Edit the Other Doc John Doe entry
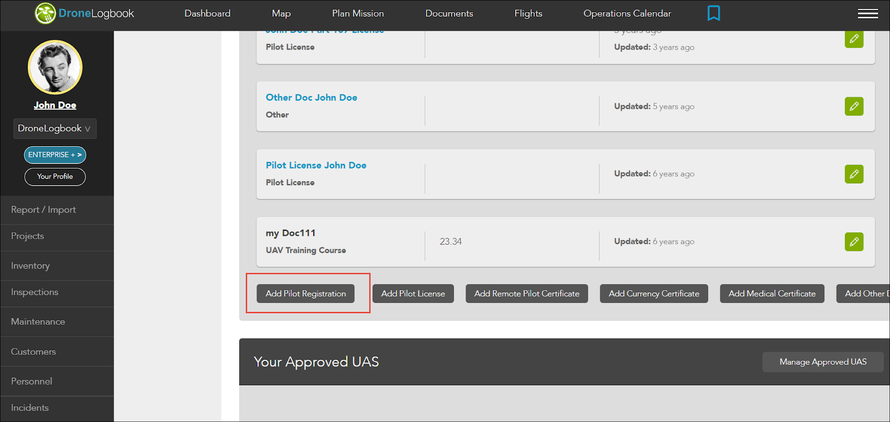890x422 pixels. pos(854,106)
